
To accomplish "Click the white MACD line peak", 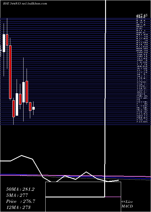I will coord(21,155).
